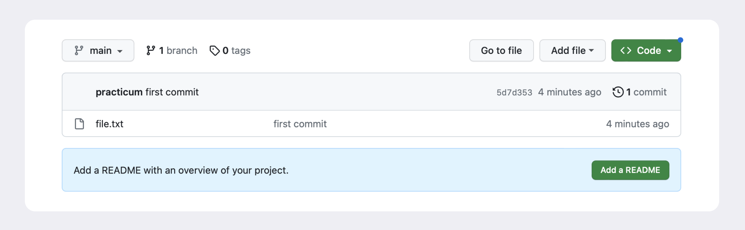
Task: Expand the Add file dropdown menu
Action: [572, 51]
